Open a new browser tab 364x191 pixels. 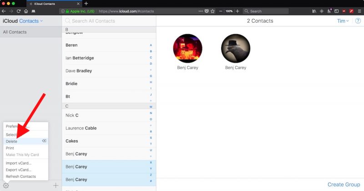86,3
